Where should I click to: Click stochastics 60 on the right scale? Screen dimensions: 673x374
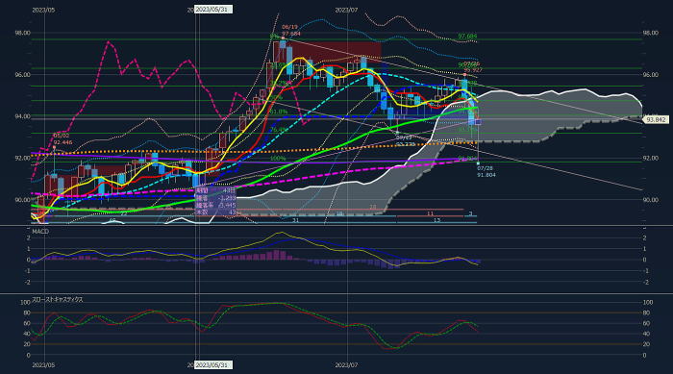[x=646, y=323]
